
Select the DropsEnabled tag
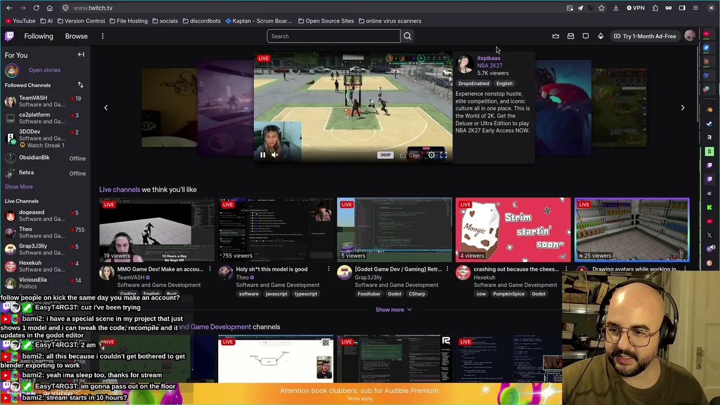[x=474, y=83]
